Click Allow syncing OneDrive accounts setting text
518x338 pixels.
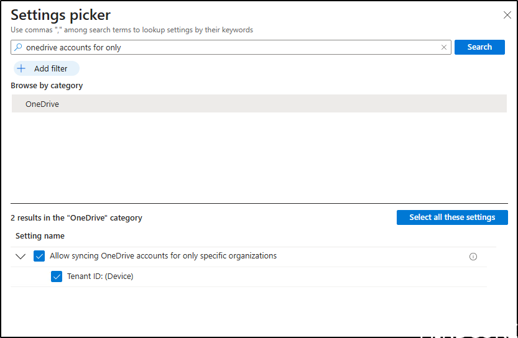pos(163,256)
